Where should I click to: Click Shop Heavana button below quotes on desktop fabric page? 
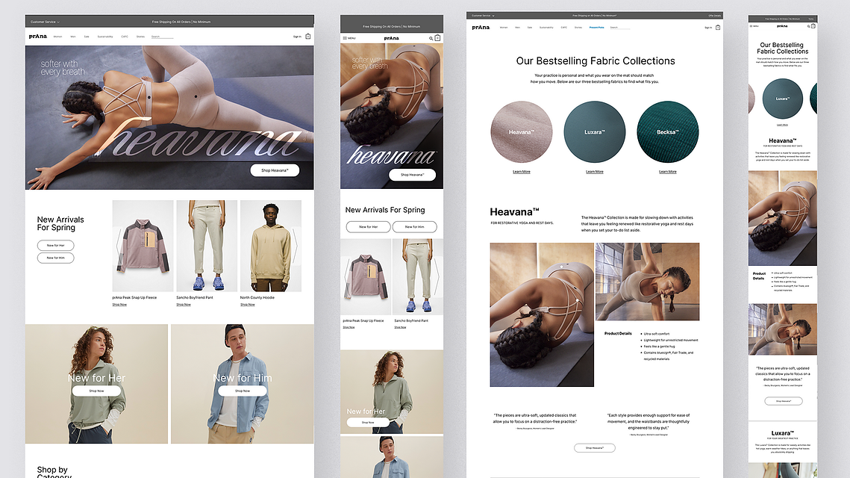click(595, 447)
